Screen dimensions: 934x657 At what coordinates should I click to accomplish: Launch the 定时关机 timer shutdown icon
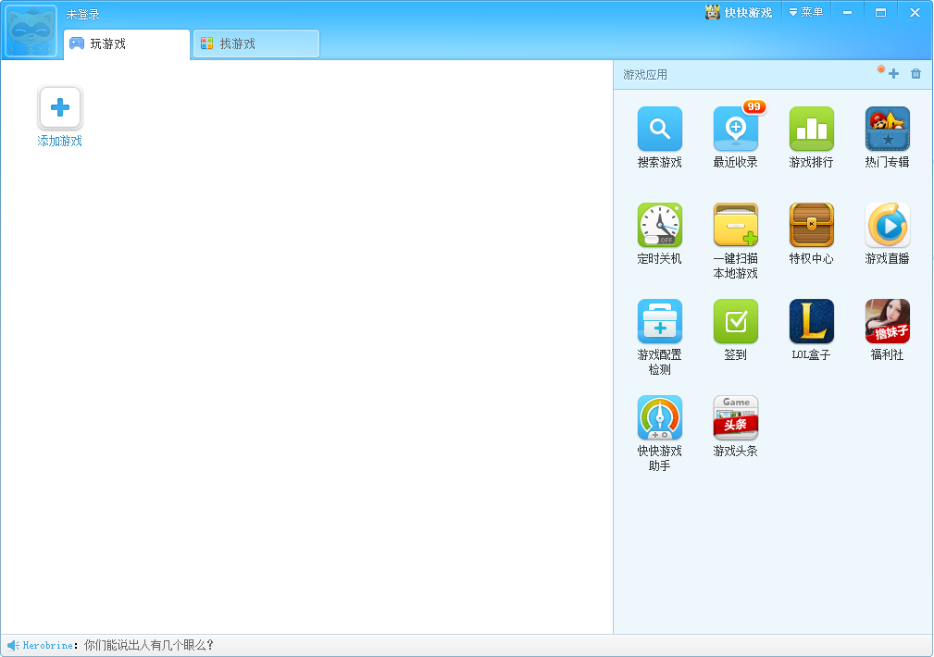(x=659, y=225)
